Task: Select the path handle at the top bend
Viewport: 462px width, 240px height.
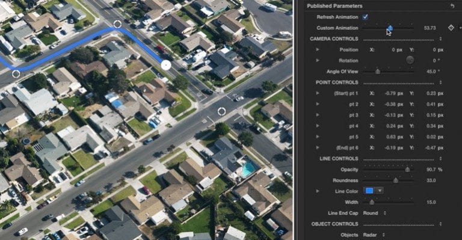Action: [117, 24]
